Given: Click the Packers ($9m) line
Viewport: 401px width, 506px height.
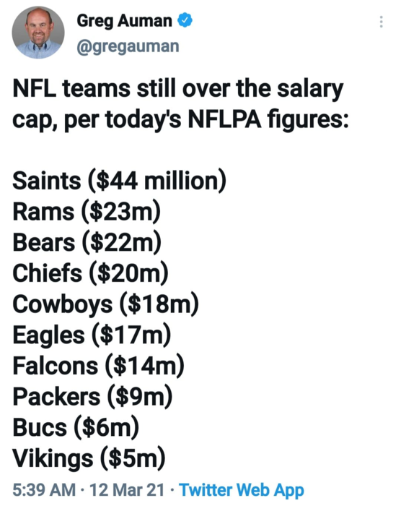Looking at the screenshot, I should (92, 397).
